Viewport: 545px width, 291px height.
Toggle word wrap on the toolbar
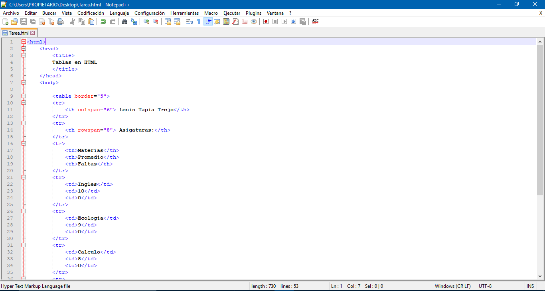coord(190,21)
